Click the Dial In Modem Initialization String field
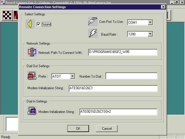 118,112
